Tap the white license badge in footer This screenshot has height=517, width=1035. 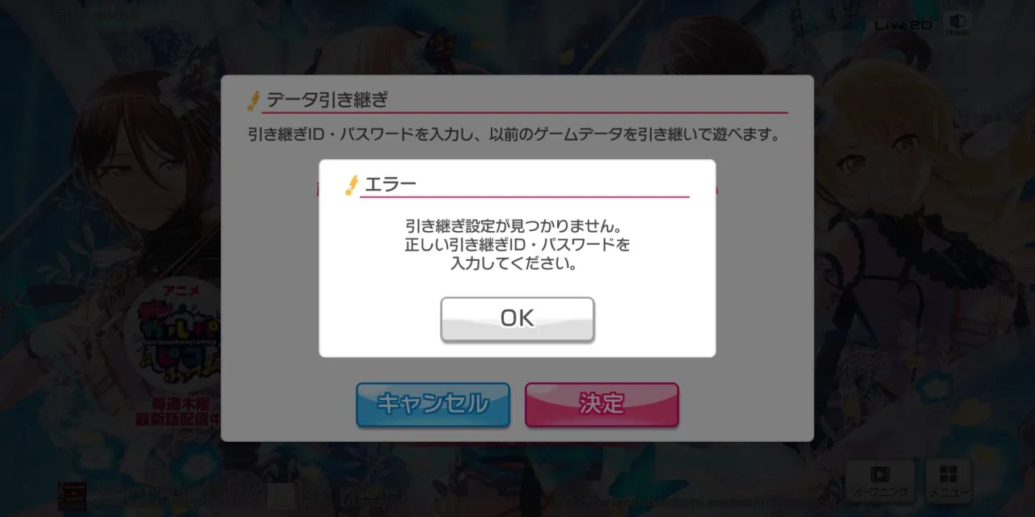[281, 495]
